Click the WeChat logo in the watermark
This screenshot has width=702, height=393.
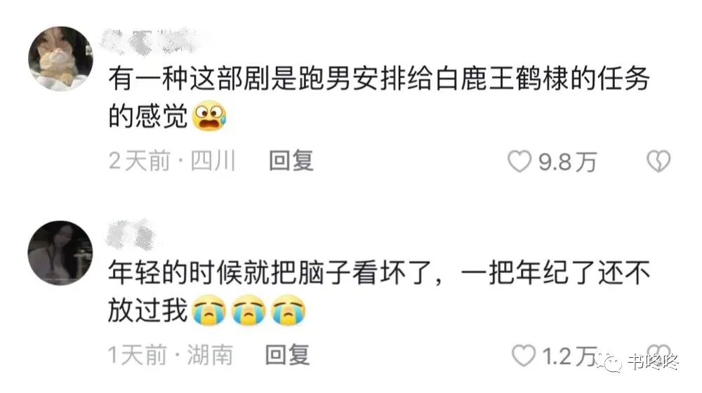609,361
